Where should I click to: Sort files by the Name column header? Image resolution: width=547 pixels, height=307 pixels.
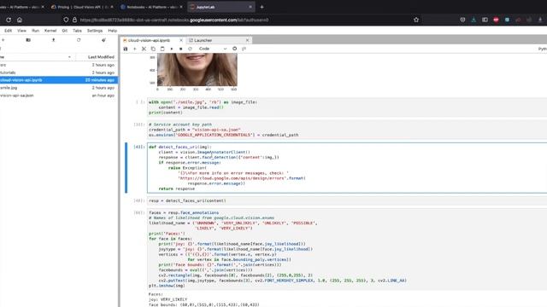point(37,57)
